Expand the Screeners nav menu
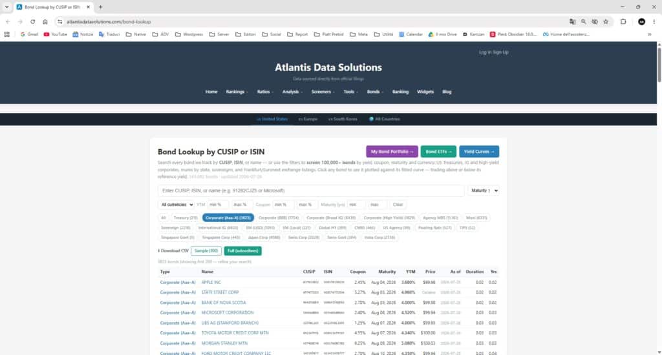The height and width of the screenshot is (355, 662). point(323,92)
